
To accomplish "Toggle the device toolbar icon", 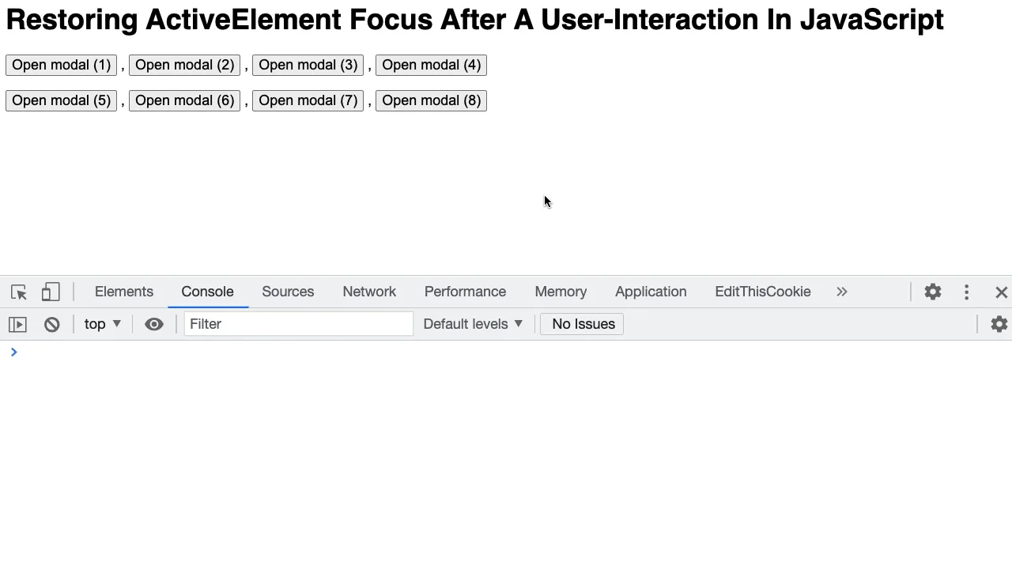I will point(51,292).
